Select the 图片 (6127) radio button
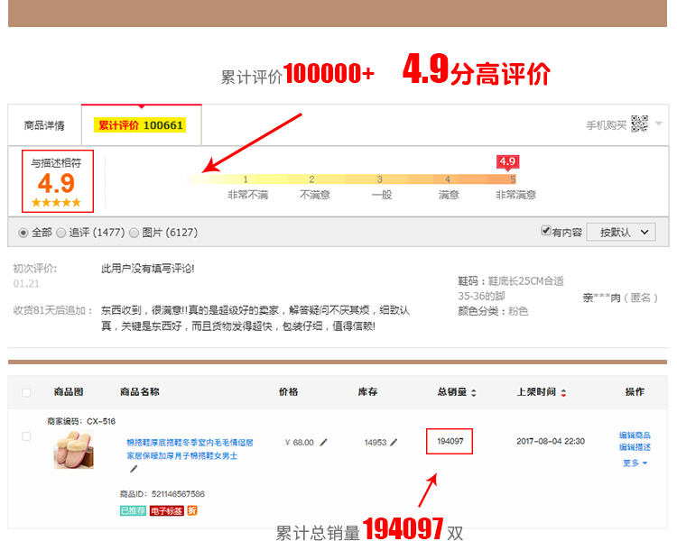 coord(134,233)
